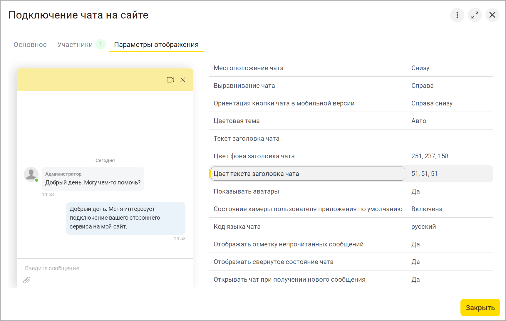Image resolution: width=506 pixels, height=321 pixels.
Task: Open the Цветовая тема value Авто
Action: [419, 121]
